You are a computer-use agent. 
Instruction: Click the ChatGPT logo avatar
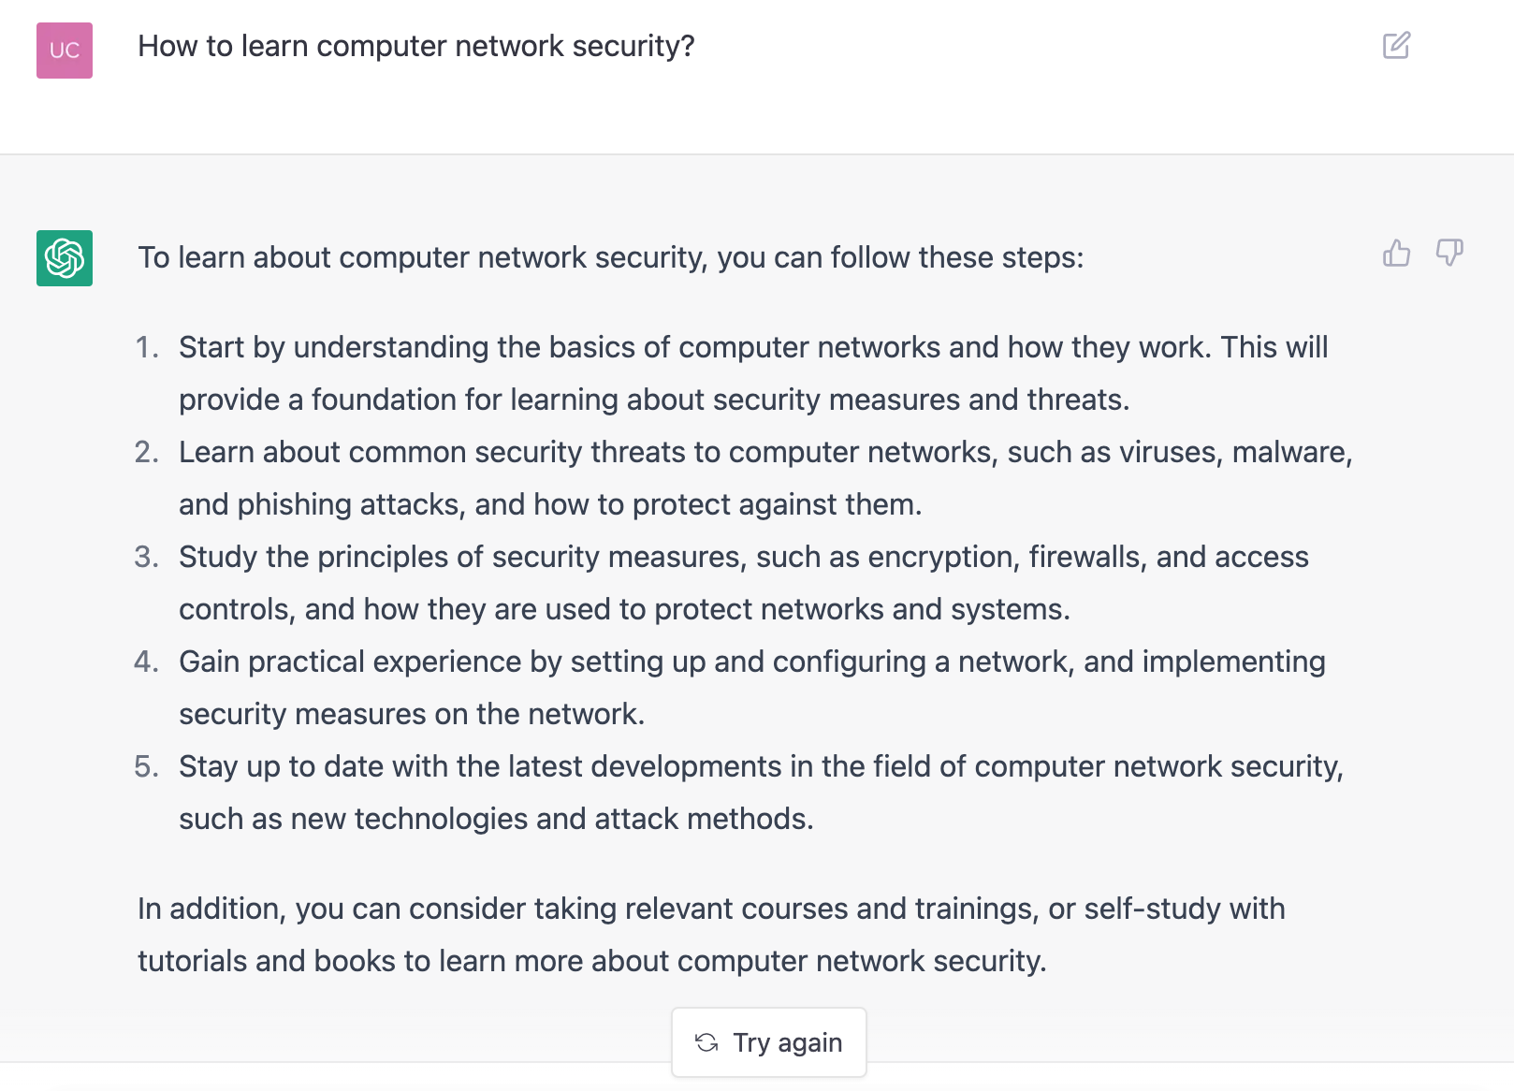[65, 258]
